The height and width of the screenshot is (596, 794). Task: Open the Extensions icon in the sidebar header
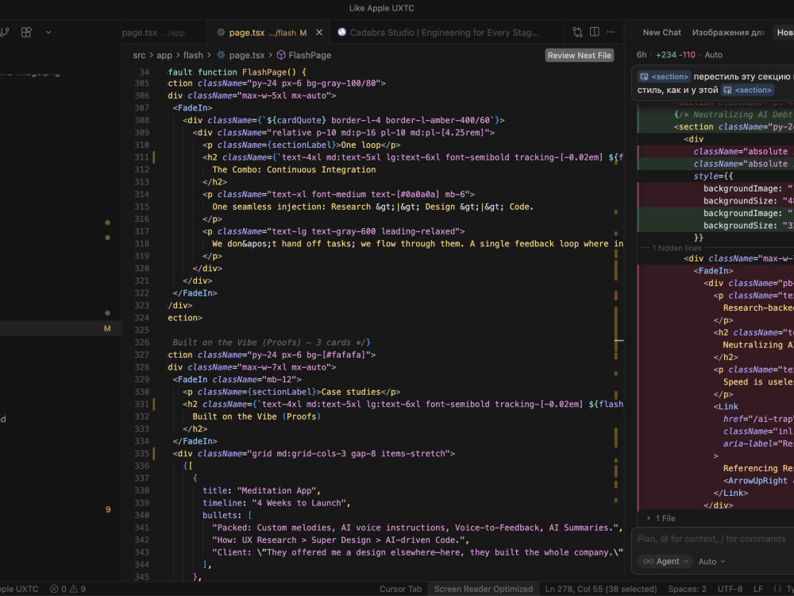click(x=26, y=33)
